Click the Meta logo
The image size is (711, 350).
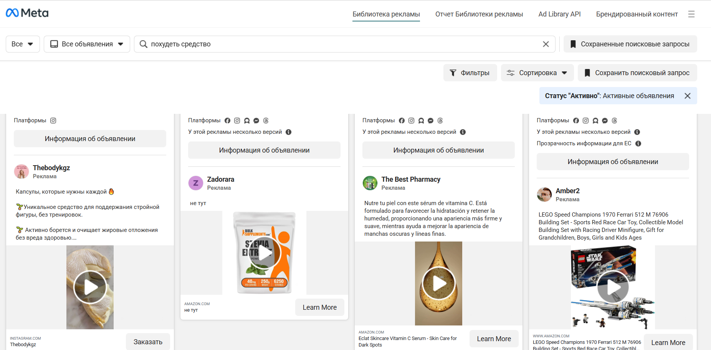pos(27,13)
